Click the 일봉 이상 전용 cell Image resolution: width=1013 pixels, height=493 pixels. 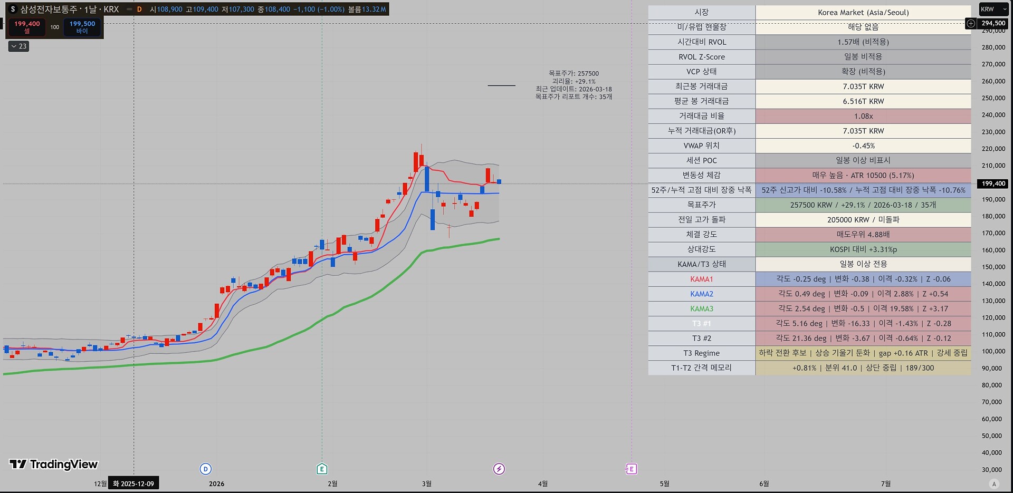pyautogui.click(x=863, y=264)
